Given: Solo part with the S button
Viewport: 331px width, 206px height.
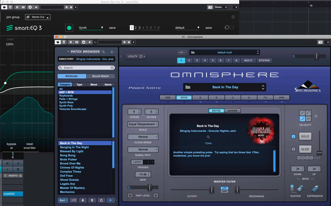Looking at the screenshot, I should [156, 196].
